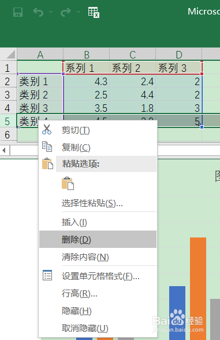Click the horizontal scroll left arrow
Viewport: 220px width, 340px height.
4,150
